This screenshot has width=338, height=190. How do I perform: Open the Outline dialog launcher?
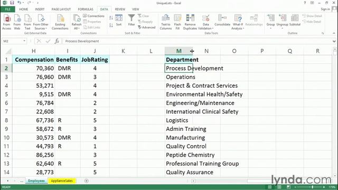323,33
